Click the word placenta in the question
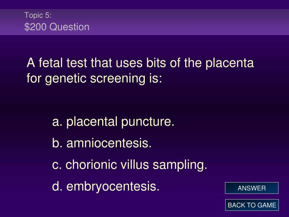Screen dimensions: 289x217 pos(229,63)
